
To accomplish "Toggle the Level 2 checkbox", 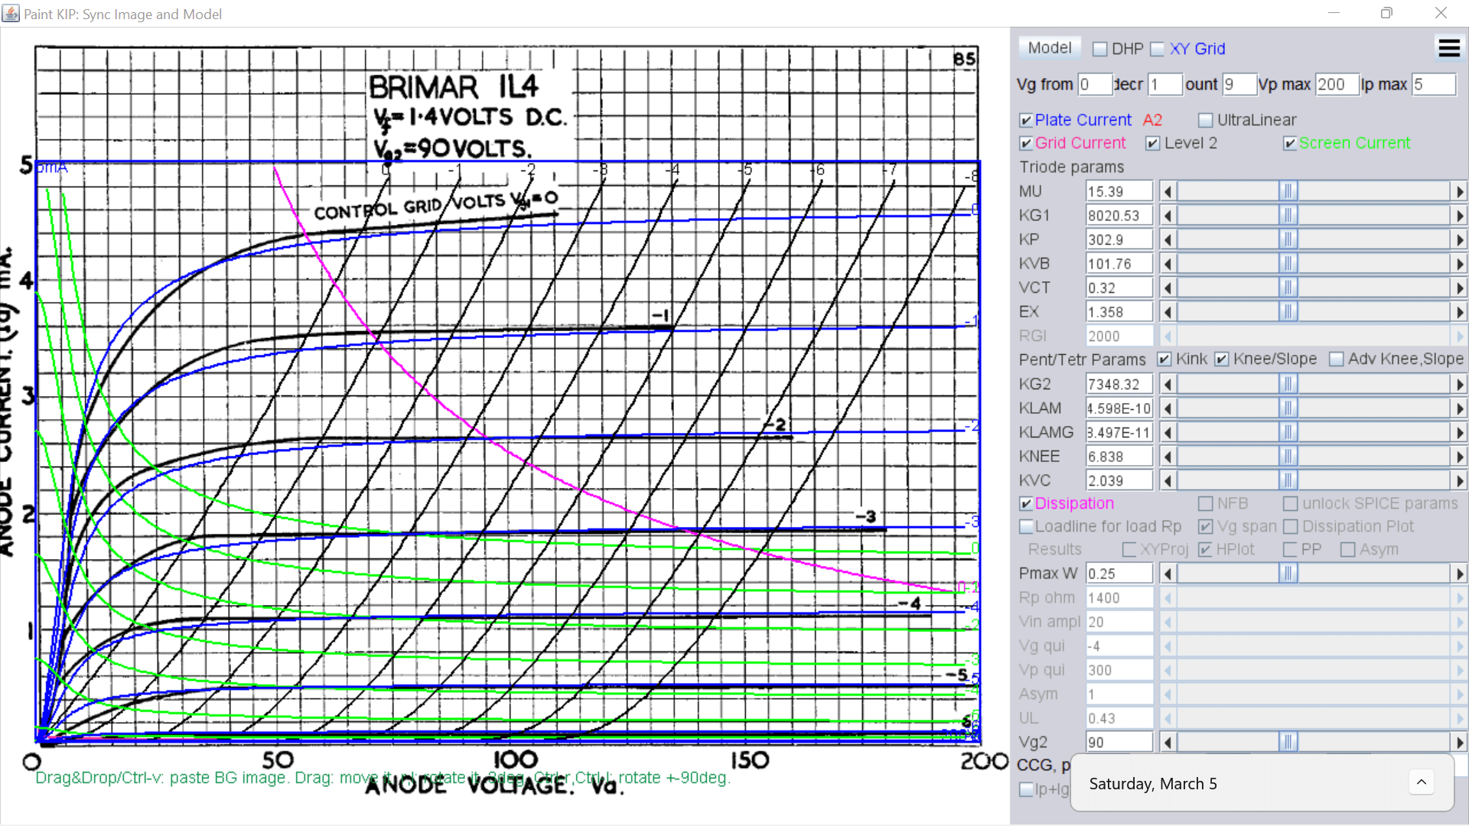I will coord(1152,143).
